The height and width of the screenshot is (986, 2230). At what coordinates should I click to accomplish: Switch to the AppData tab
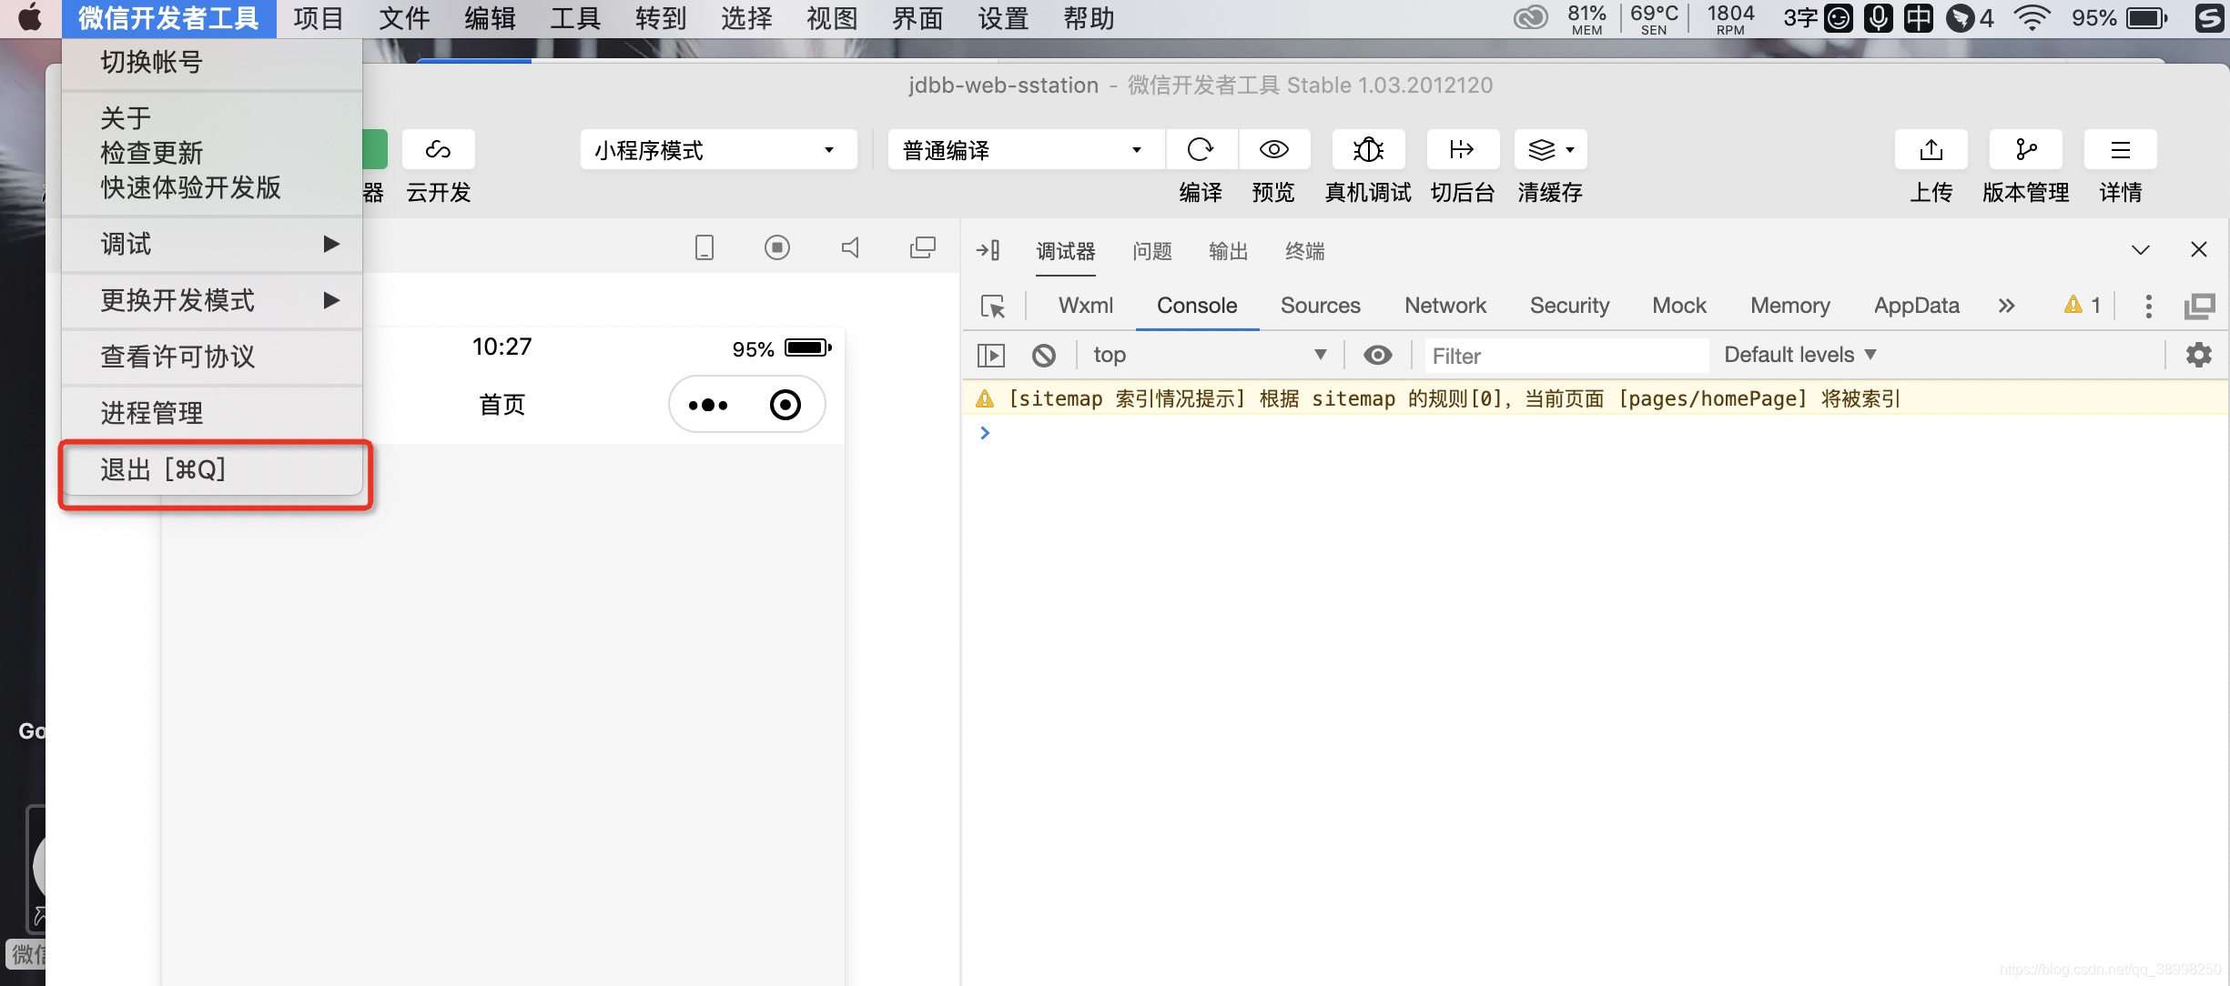click(x=1916, y=306)
